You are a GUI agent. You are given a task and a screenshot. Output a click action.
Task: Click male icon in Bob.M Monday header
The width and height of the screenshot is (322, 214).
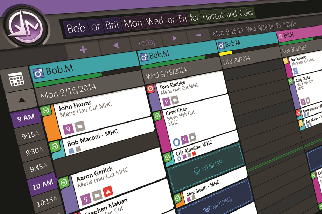click(38, 73)
